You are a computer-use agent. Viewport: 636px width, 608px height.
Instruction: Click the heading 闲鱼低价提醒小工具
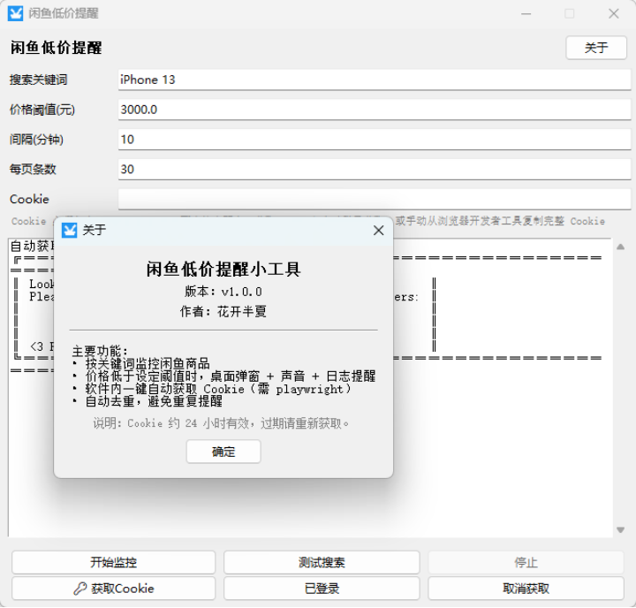(x=223, y=270)
